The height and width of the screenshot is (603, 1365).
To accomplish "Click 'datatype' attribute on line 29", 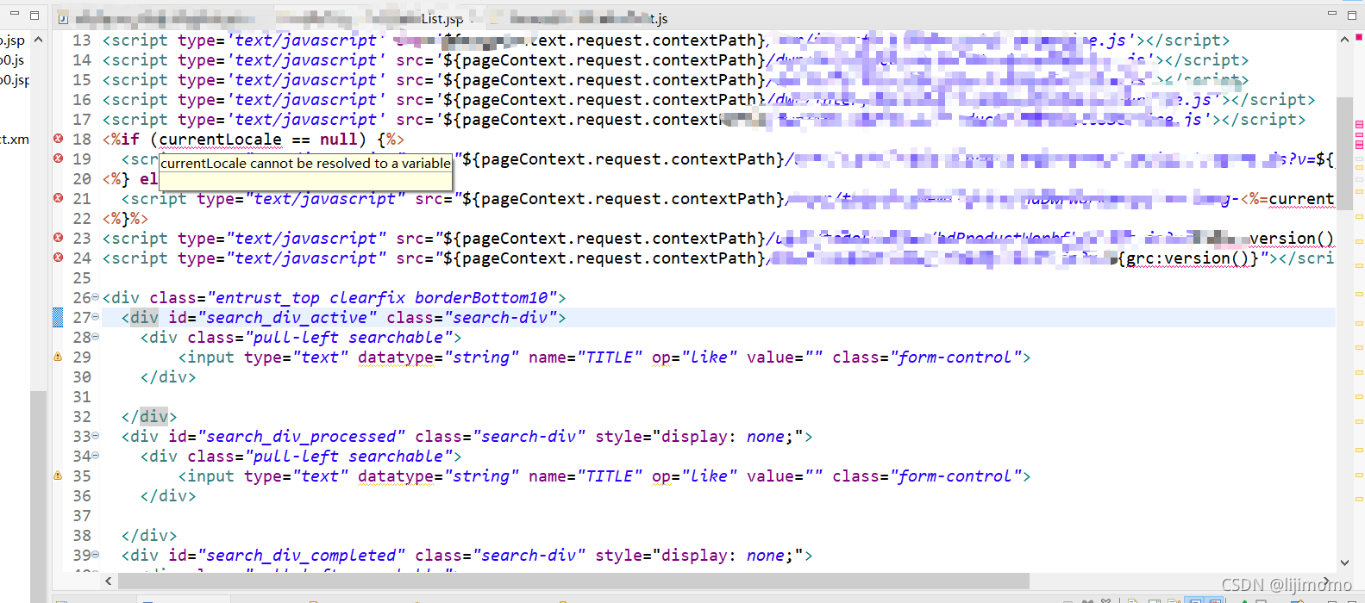I will (x=396, y=357).
